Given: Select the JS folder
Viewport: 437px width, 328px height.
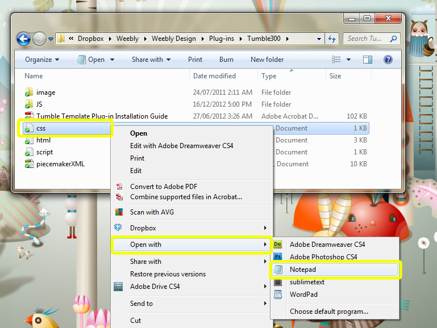Looking at the screenshot, I should [39, 104].
